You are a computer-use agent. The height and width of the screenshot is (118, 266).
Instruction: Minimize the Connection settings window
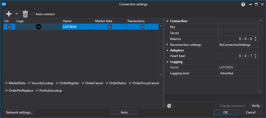[251, 5]
